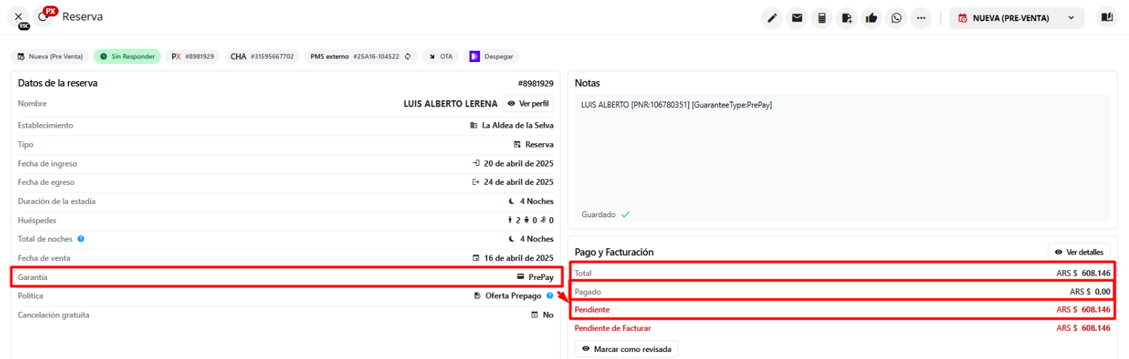Image resolution: width=1129 pixels, height=359 pixels.
Task: Click the Despegar channel chip
Action: pos(491,56)
